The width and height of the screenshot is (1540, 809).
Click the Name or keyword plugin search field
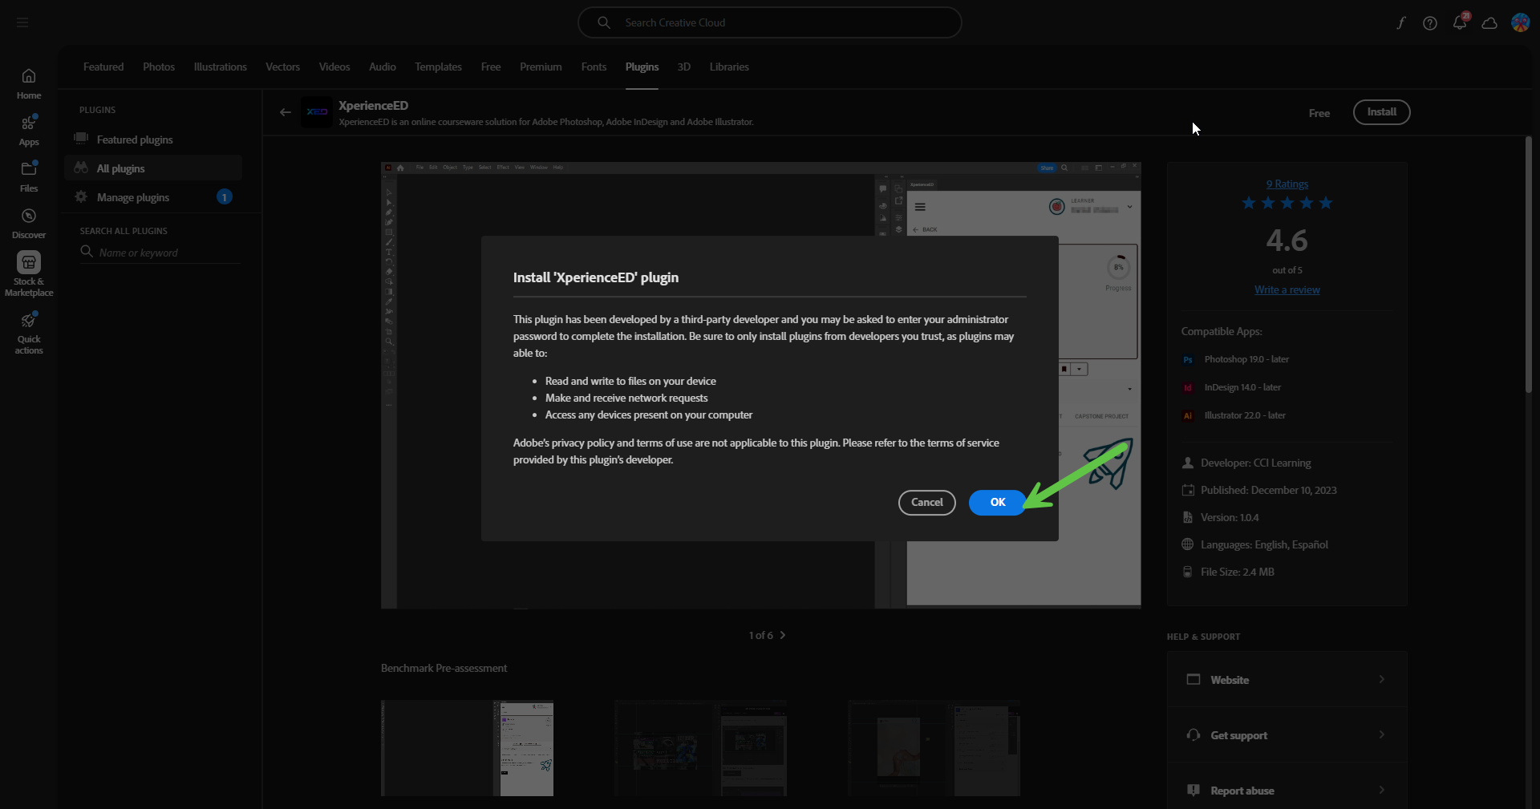tap(160, 253)
